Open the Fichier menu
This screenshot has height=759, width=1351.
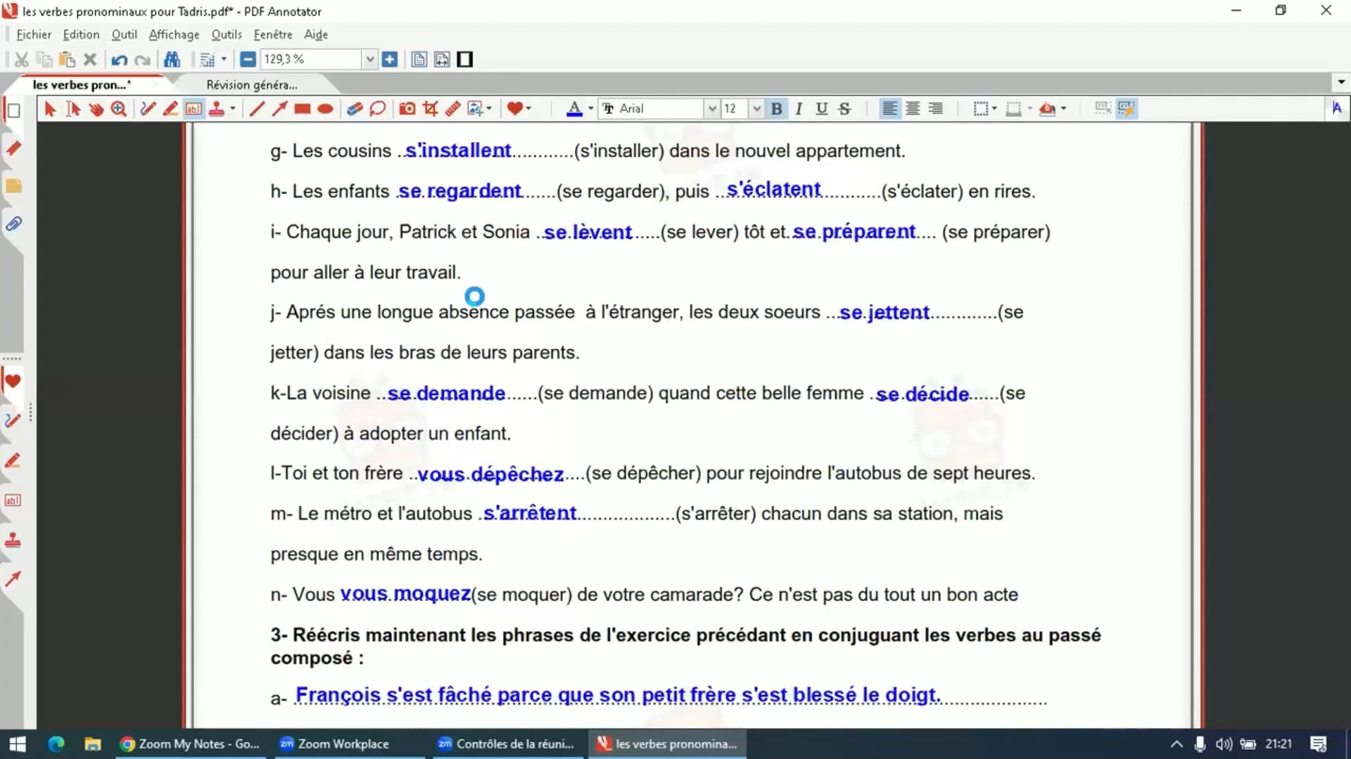[34, 34]
